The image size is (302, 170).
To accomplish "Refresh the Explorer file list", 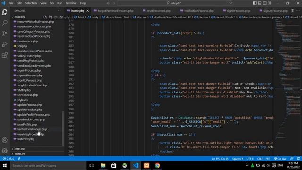I will 56,17.
